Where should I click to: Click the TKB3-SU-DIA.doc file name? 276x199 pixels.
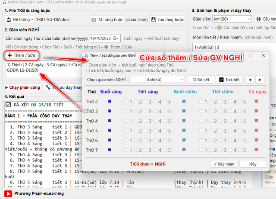coord(53,19)
